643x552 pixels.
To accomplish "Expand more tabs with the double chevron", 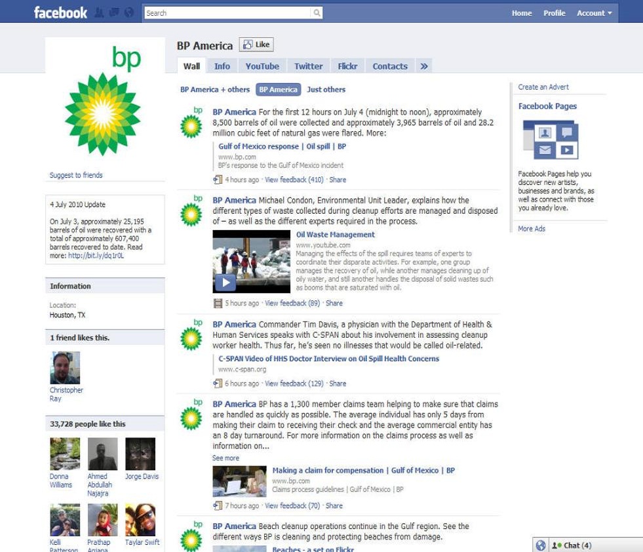I will point(424,66).
